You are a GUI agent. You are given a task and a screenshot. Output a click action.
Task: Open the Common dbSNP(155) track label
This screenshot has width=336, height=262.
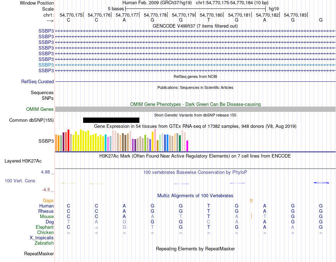coord(31,120)
